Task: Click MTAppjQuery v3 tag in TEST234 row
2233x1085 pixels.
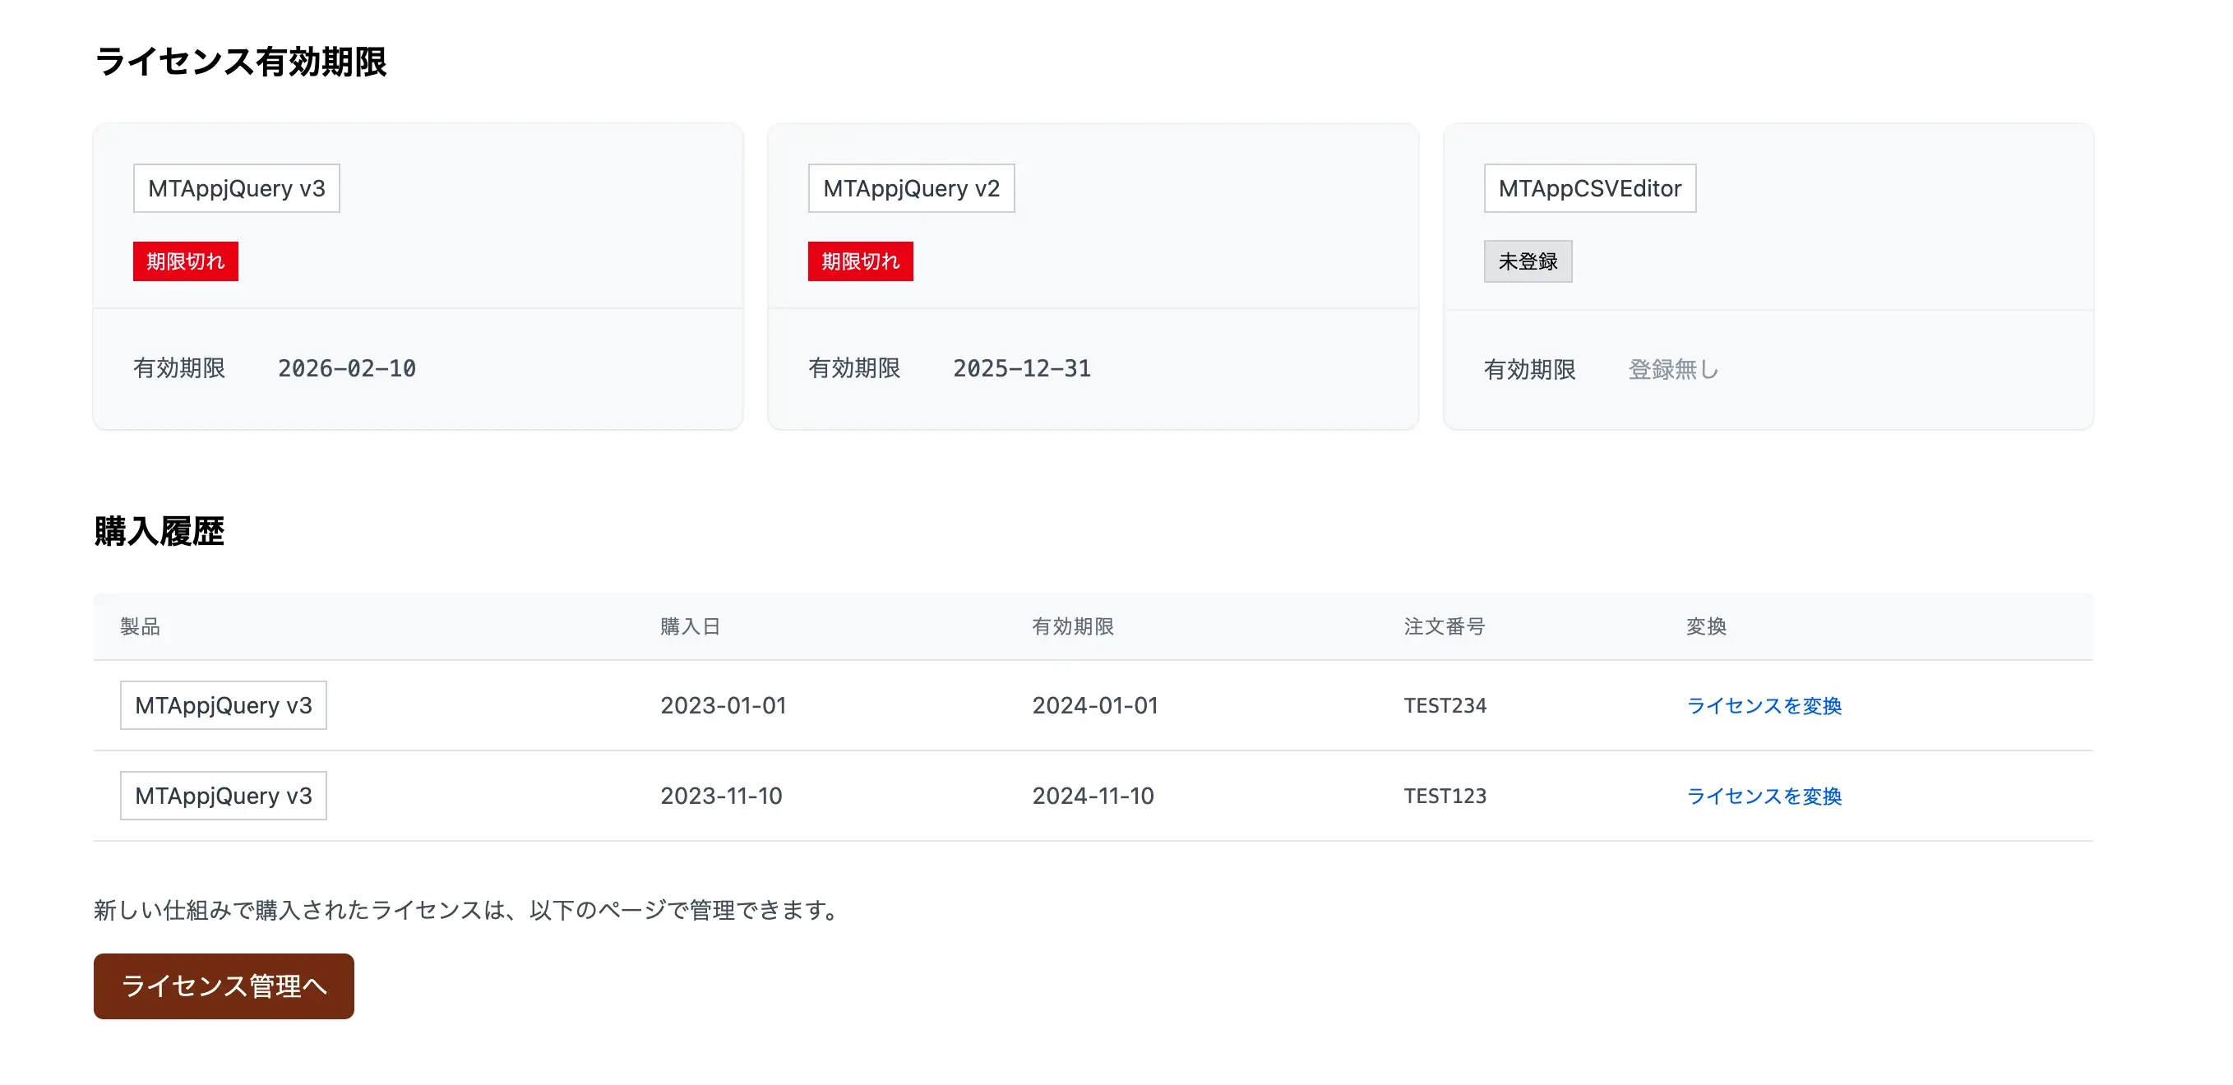Action: point(223,705)
